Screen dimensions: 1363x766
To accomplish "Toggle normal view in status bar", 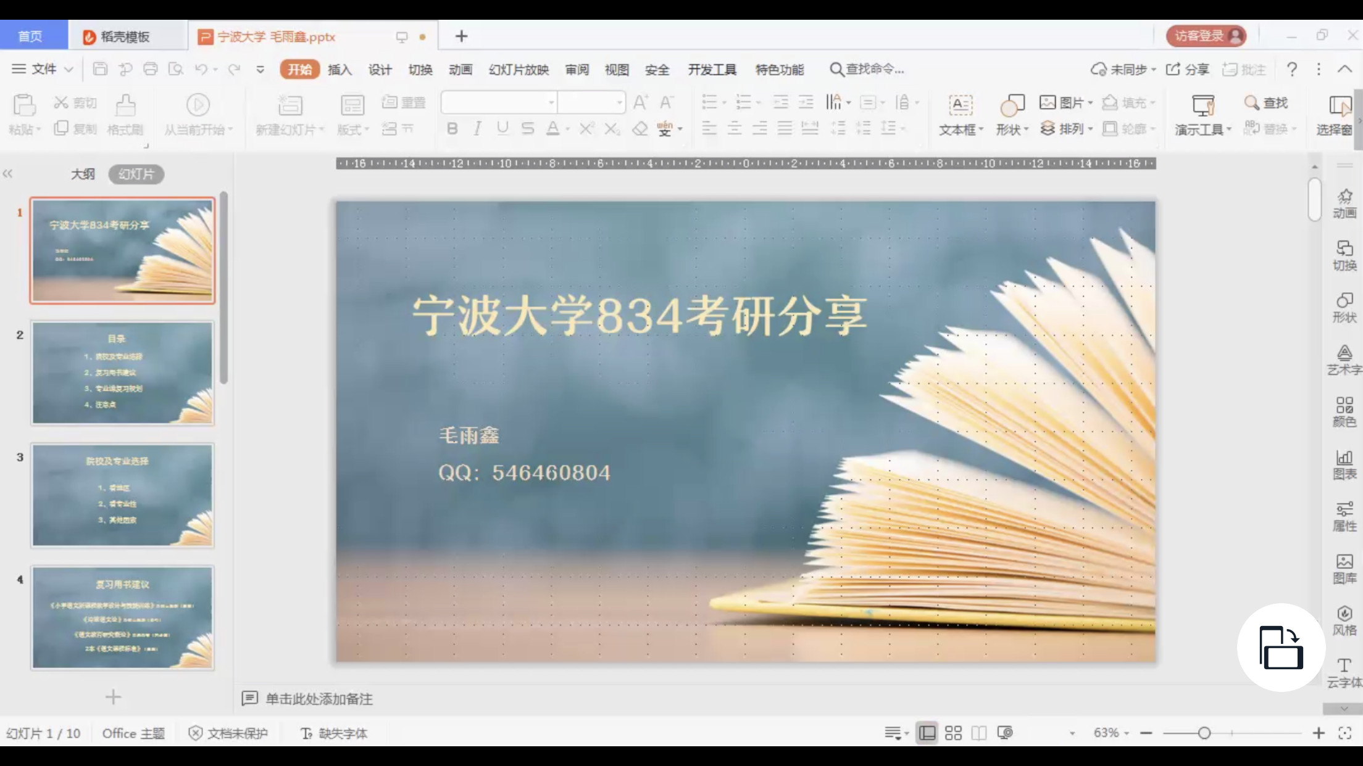I will pyautogui.click(x=927, y=733).
